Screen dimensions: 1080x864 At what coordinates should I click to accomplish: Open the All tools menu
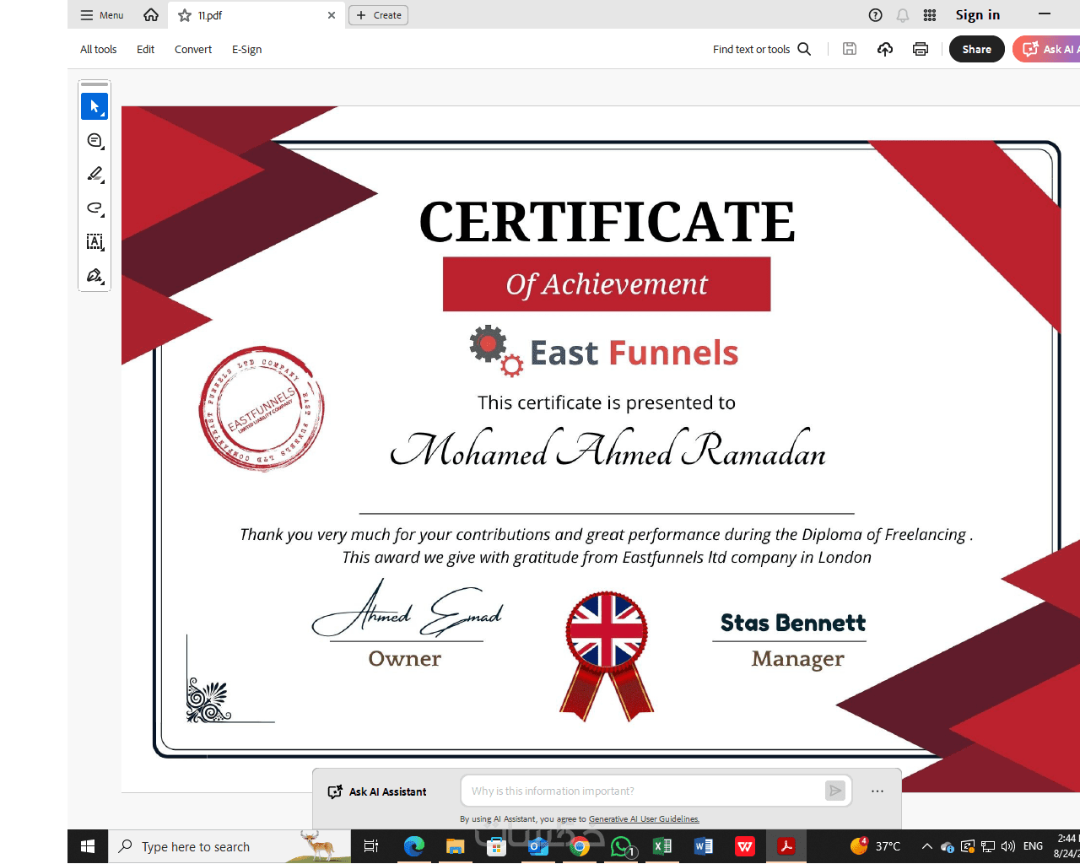(98, 49)
